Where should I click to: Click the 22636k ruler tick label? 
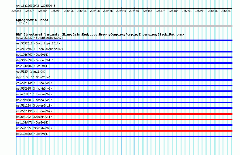coord(16,11)
